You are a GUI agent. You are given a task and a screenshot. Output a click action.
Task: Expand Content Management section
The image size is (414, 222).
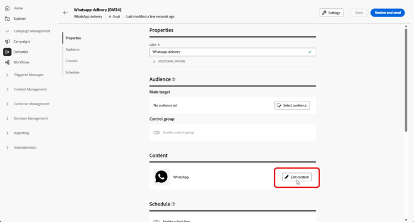[x=7, y=90]
